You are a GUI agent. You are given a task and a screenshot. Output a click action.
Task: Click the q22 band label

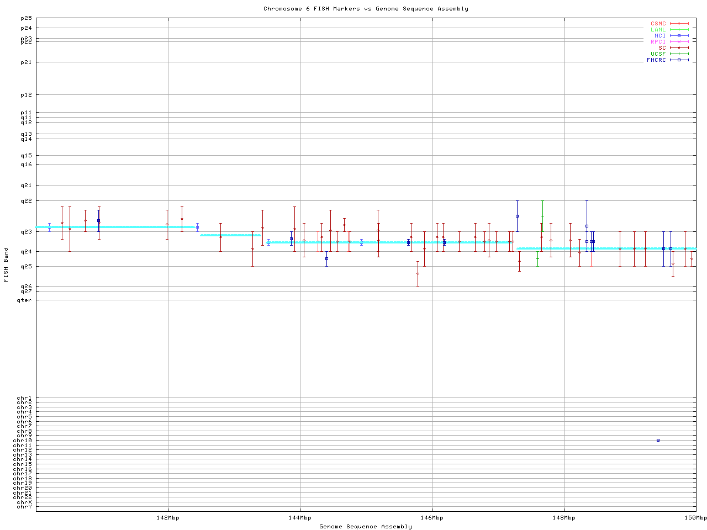click(27, 201)
